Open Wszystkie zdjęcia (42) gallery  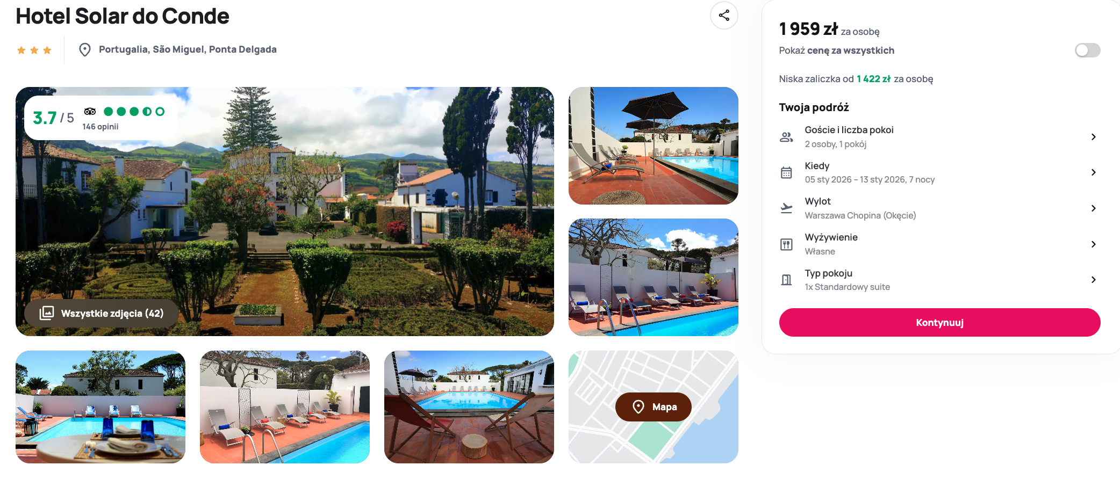click(102, 314)
